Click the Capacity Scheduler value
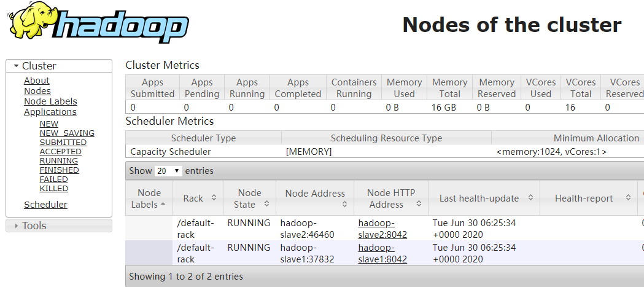Screen dimensions: 644x287 coord(171,152)
